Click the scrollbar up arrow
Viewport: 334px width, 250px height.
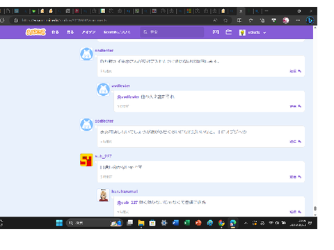click(315, 28)
